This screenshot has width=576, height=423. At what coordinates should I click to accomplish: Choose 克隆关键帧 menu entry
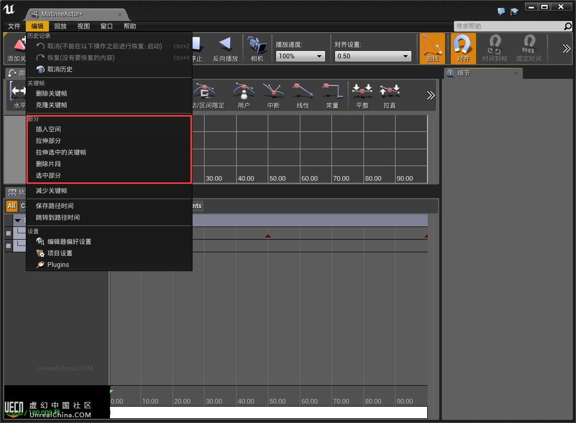pos(109,105)
